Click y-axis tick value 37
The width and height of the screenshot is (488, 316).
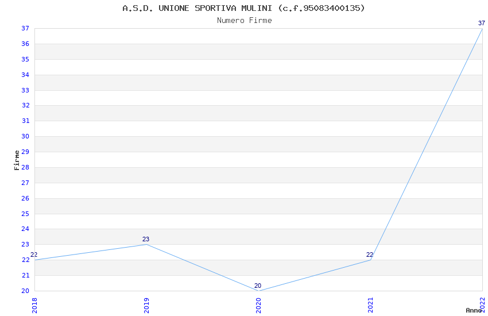point(25,28)
